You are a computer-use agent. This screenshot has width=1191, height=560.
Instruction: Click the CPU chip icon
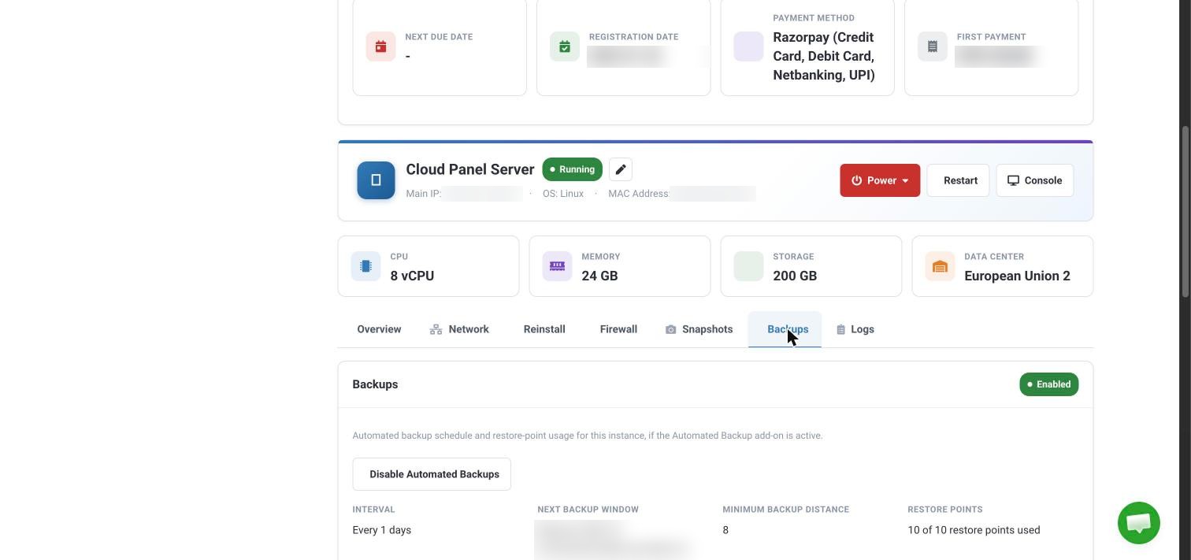click(365, 266)
